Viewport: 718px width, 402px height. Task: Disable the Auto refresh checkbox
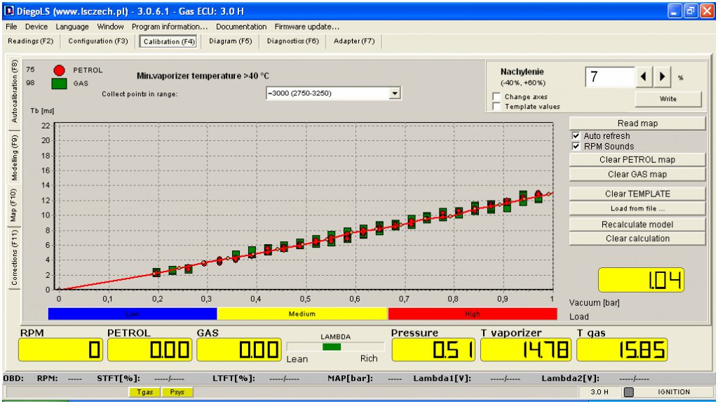576,135
